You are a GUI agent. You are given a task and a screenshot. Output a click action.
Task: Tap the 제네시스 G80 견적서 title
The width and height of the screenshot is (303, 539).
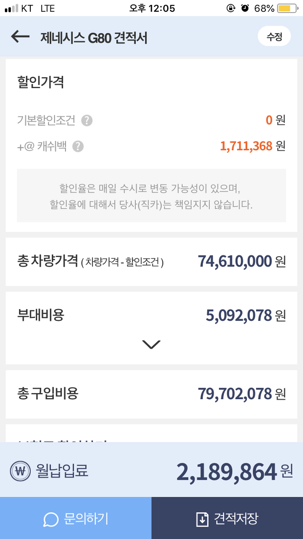click(x=94, y=38)
